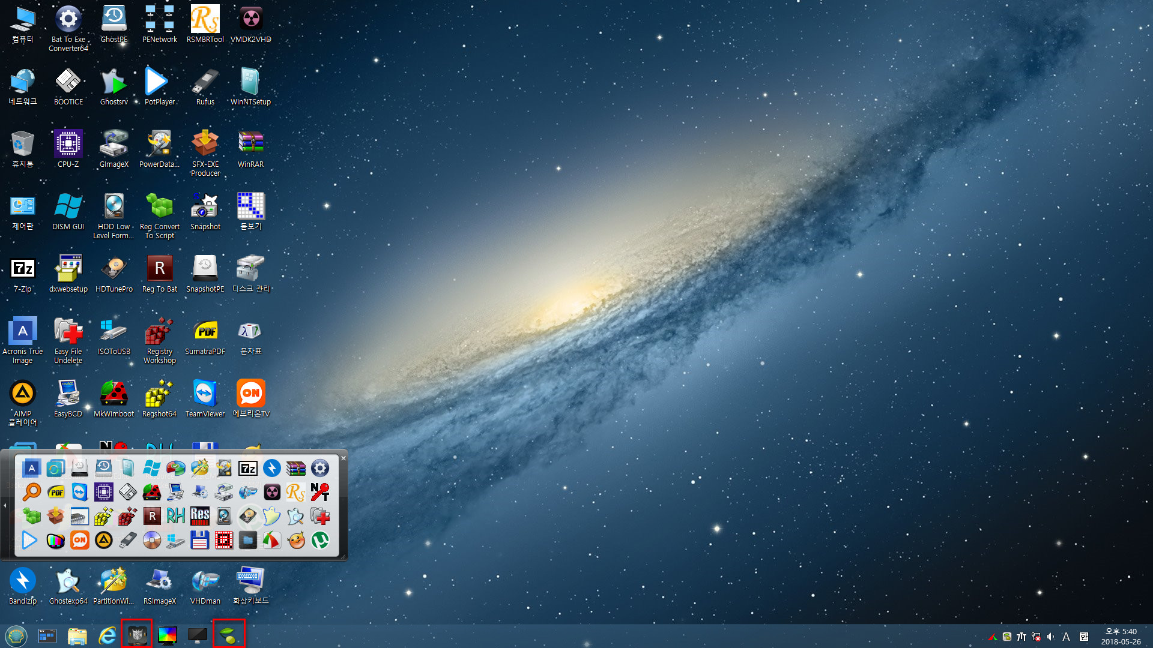Expand launcher panel with left arrow
Viewport: 1153px width, 648px height.
[5, 505]
